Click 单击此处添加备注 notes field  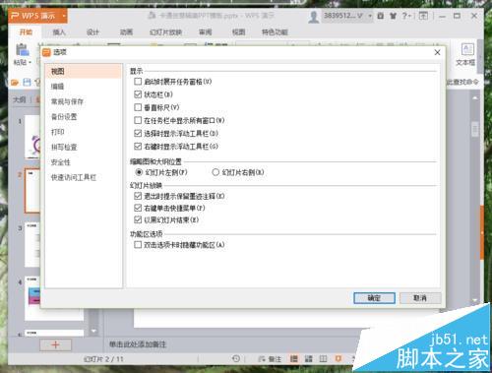pos(138,344)
